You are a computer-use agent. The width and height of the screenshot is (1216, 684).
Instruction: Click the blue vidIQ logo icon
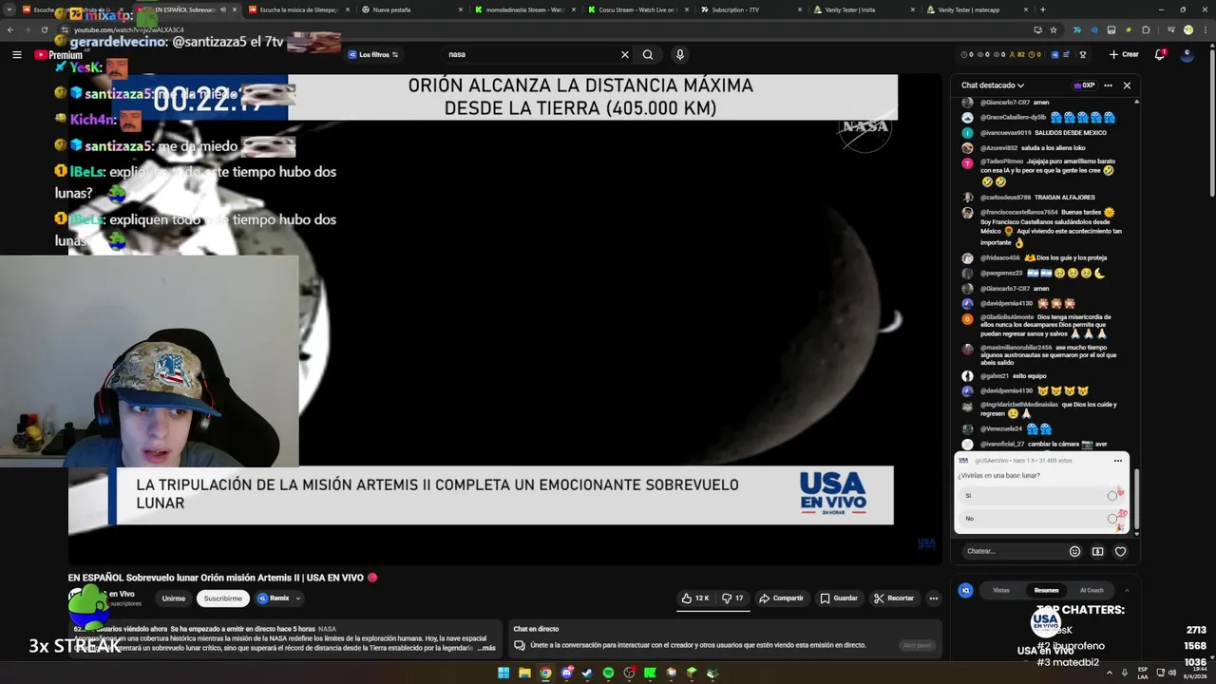[966, 590]
